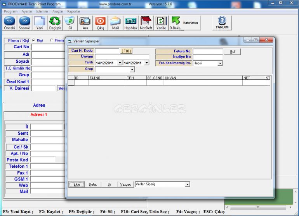Image resolution: width=299 pixels, height=216 pixels.
Task: Close the Verilen Siparişler dialog
Action: tap(266, 40)
